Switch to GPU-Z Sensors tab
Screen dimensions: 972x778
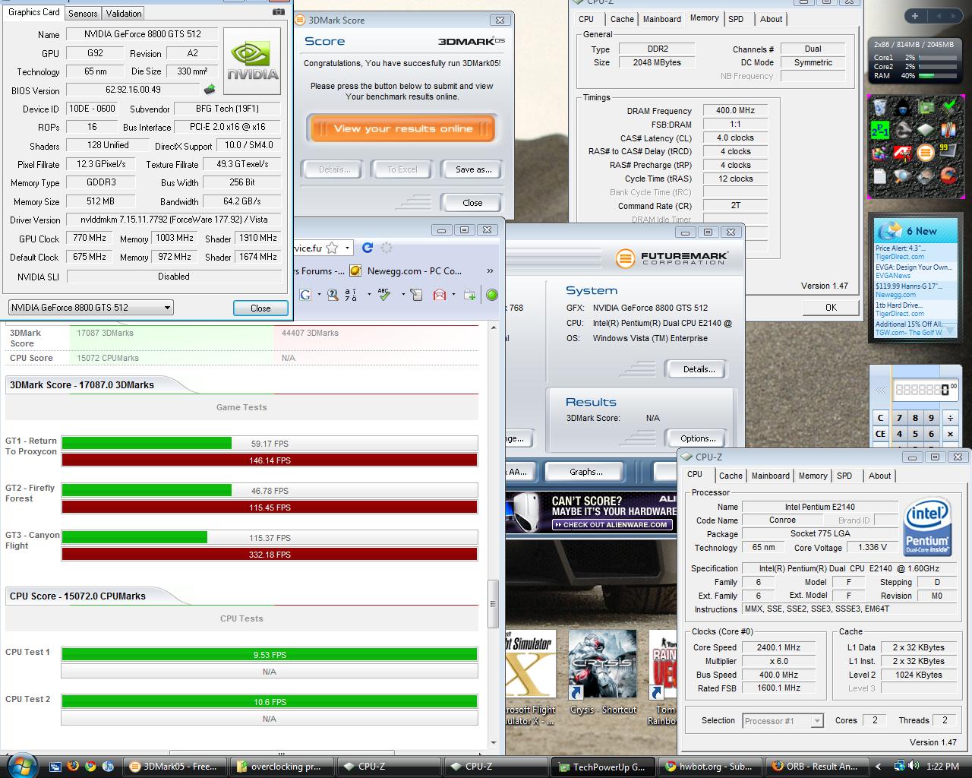coord(83,13)
